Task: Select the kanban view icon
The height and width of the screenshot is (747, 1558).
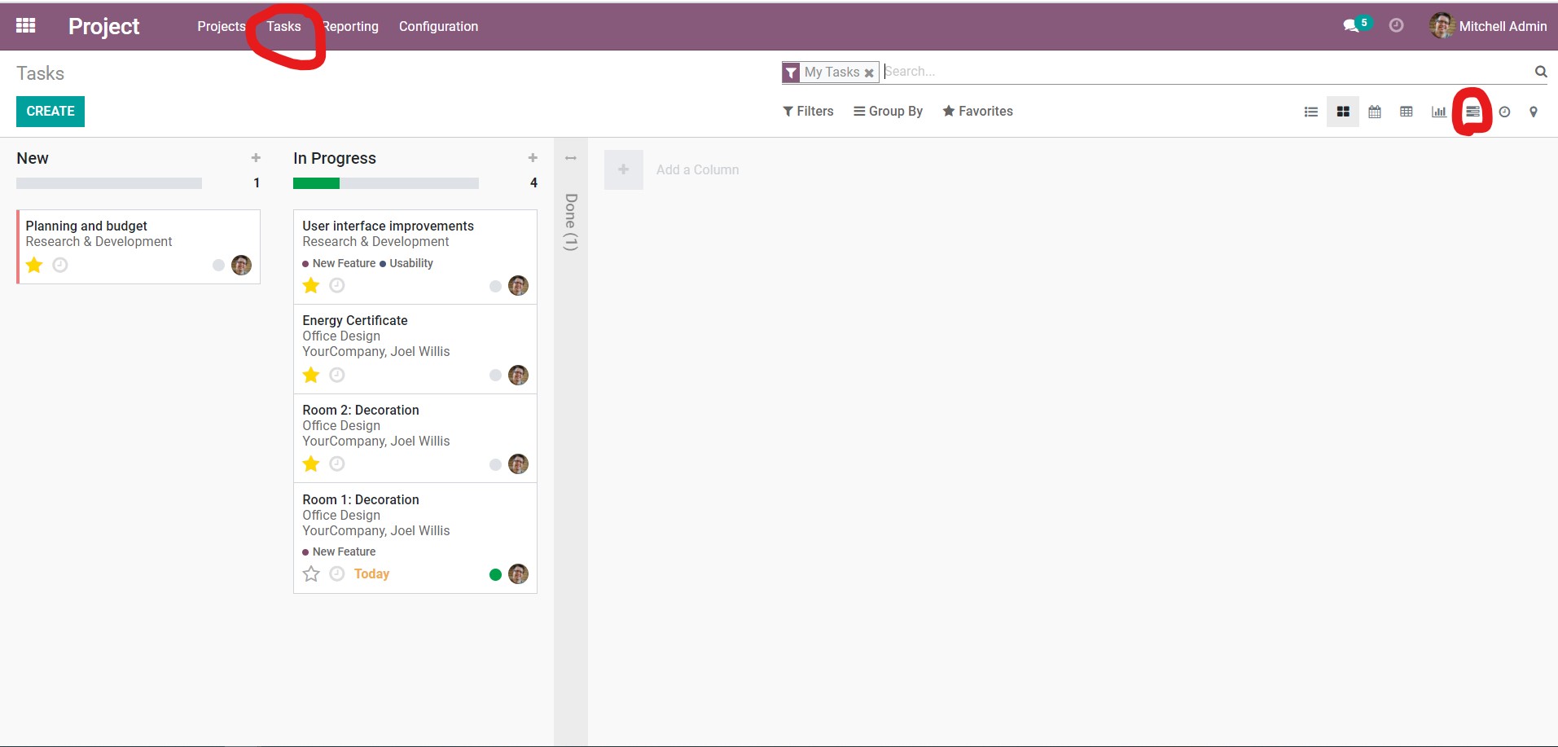Action: 1343,112
